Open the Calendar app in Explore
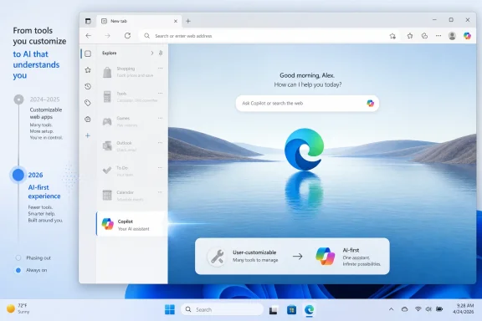482x321 pixels. pyautogui.click(x=132, y=196)
